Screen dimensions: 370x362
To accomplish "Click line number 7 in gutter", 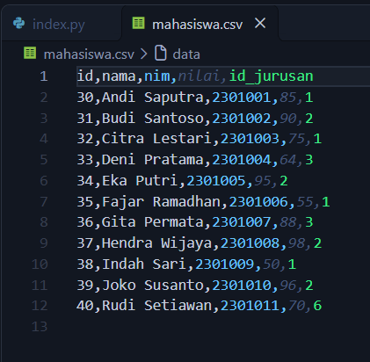I will [x=44, y=202].
